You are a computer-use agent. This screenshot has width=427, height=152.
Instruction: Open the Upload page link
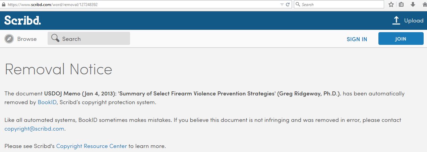pos(414,20)
